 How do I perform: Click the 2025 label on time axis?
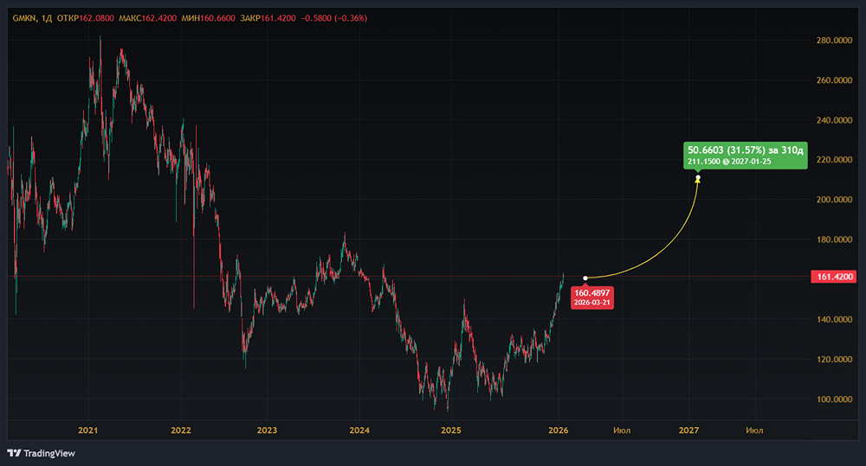(x=450, y=430)
